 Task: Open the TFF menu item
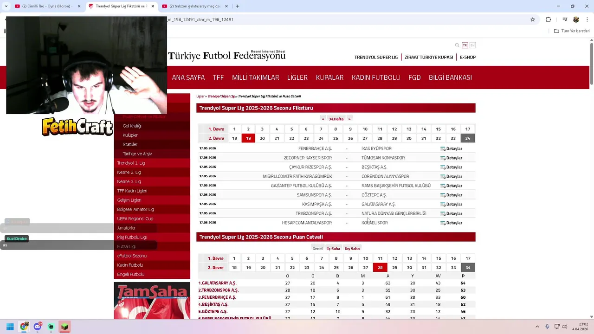coord(218,77)
